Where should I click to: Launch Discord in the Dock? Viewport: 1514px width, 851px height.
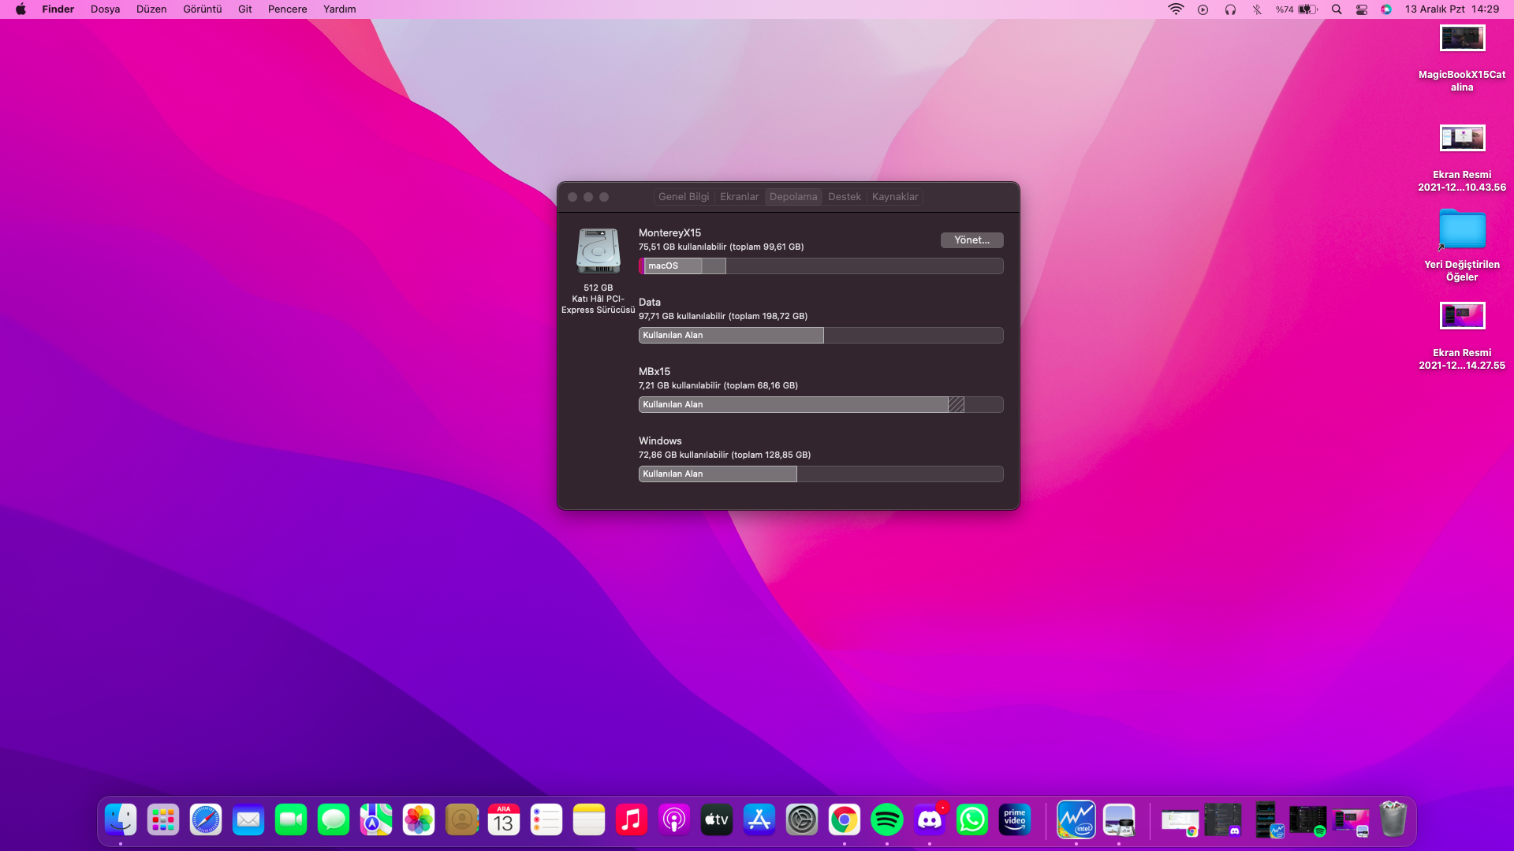tap(929, 820)
